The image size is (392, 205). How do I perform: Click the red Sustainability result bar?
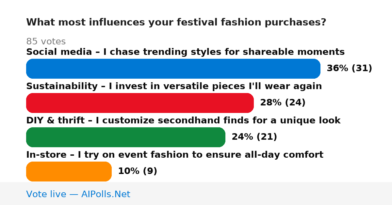(x=140, y=103)
